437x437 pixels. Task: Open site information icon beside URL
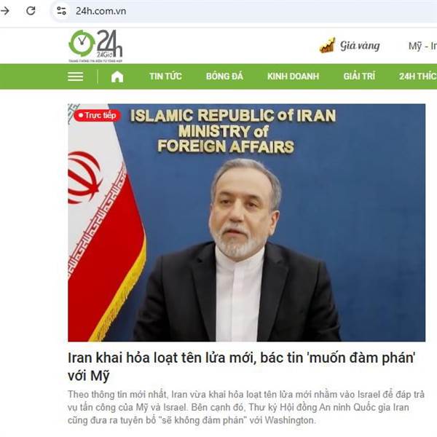(x=61, y=11)
